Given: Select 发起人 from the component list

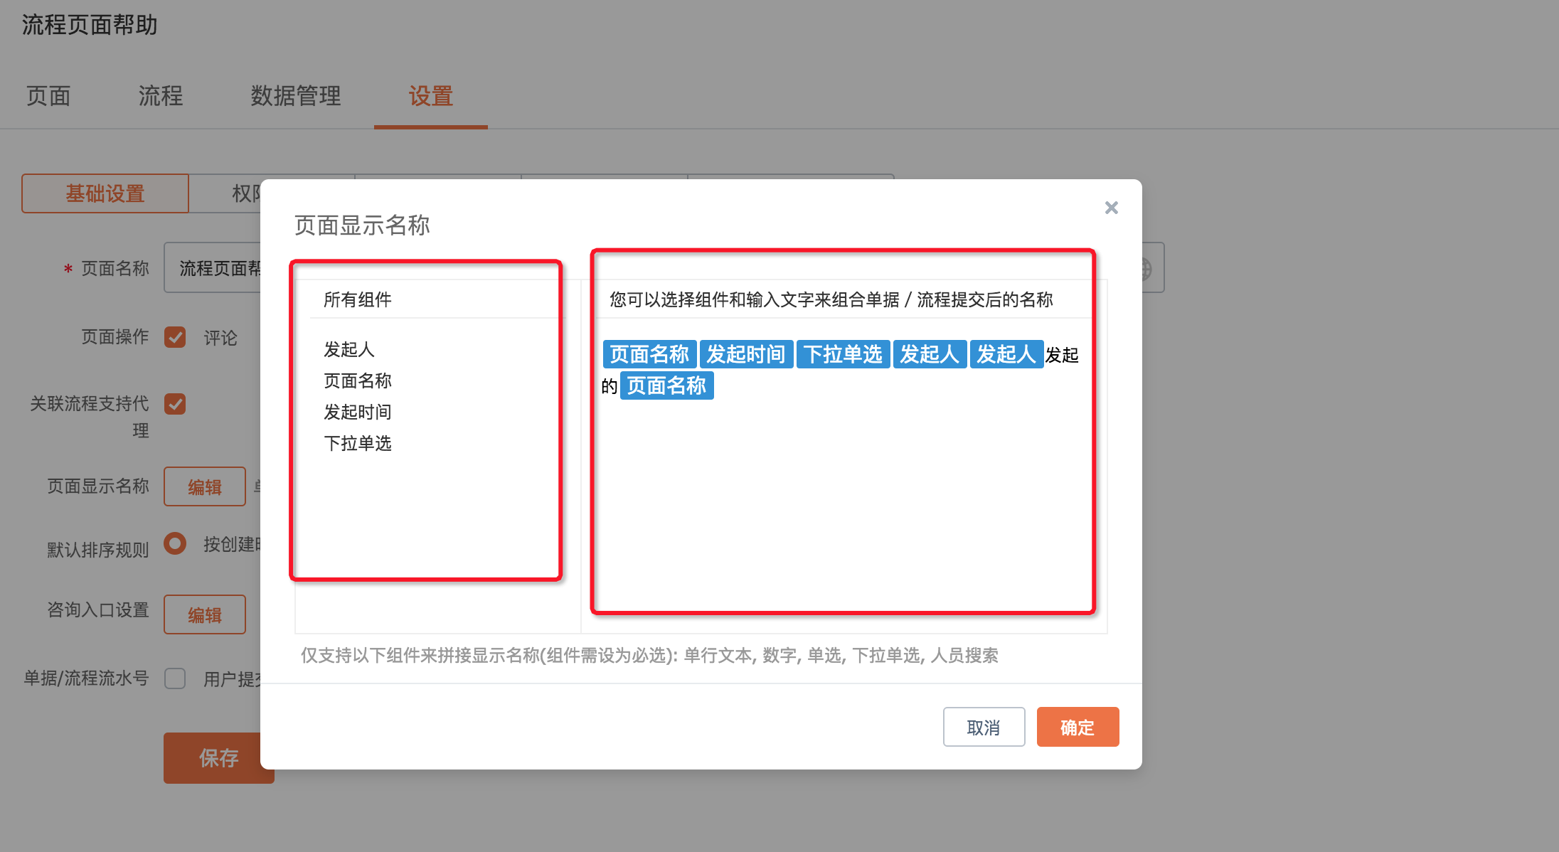Looking at the screenshot, I should [x=348, y=349].
